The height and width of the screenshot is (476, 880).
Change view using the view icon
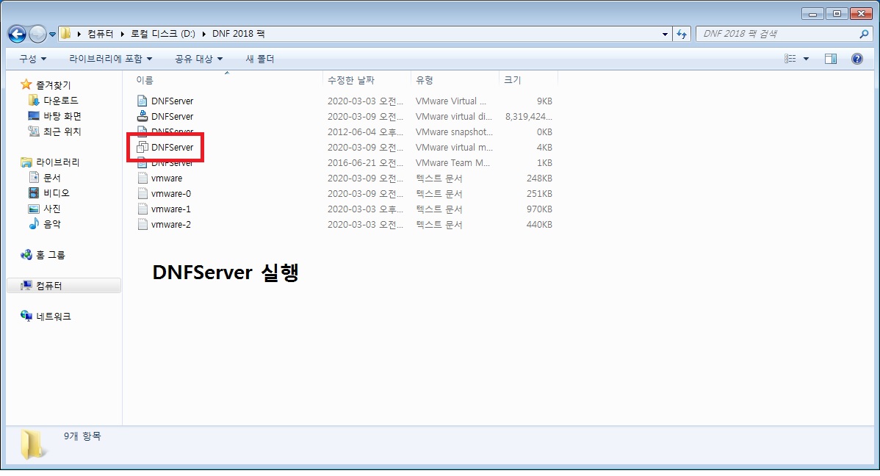coord(790,59)
